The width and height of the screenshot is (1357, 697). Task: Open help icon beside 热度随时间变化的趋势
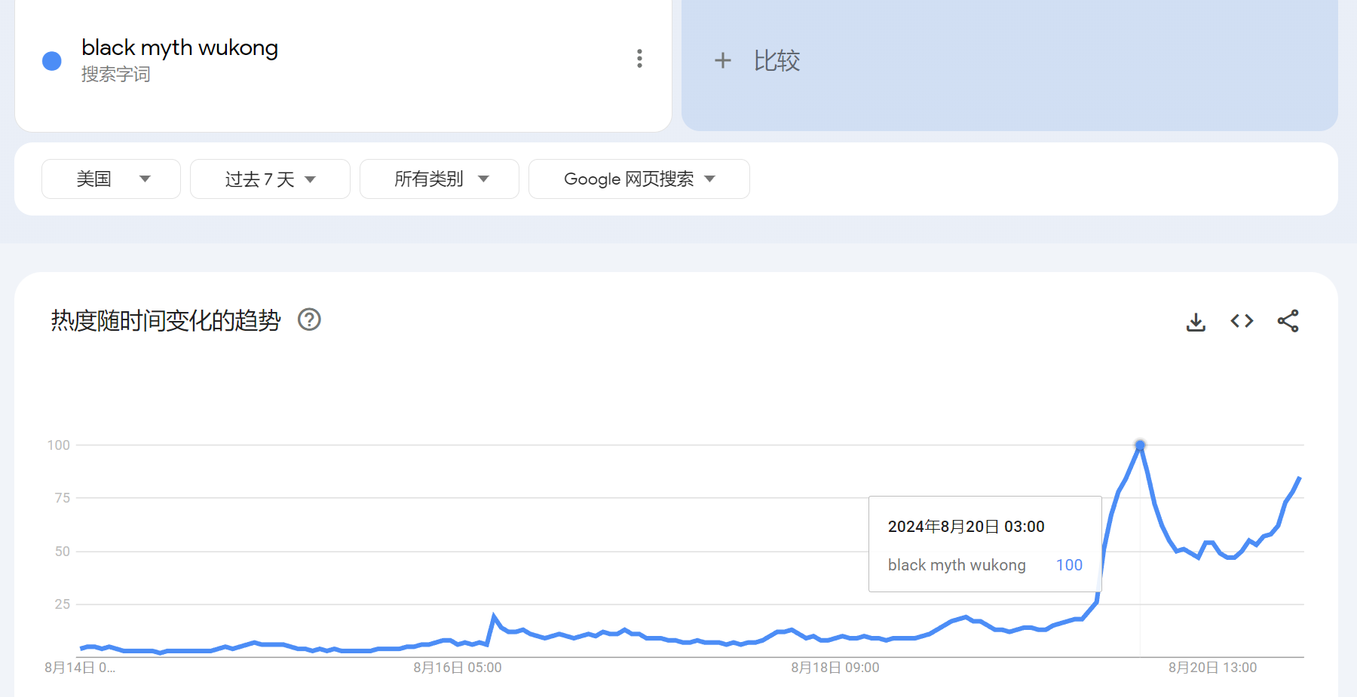coord(309,320)
